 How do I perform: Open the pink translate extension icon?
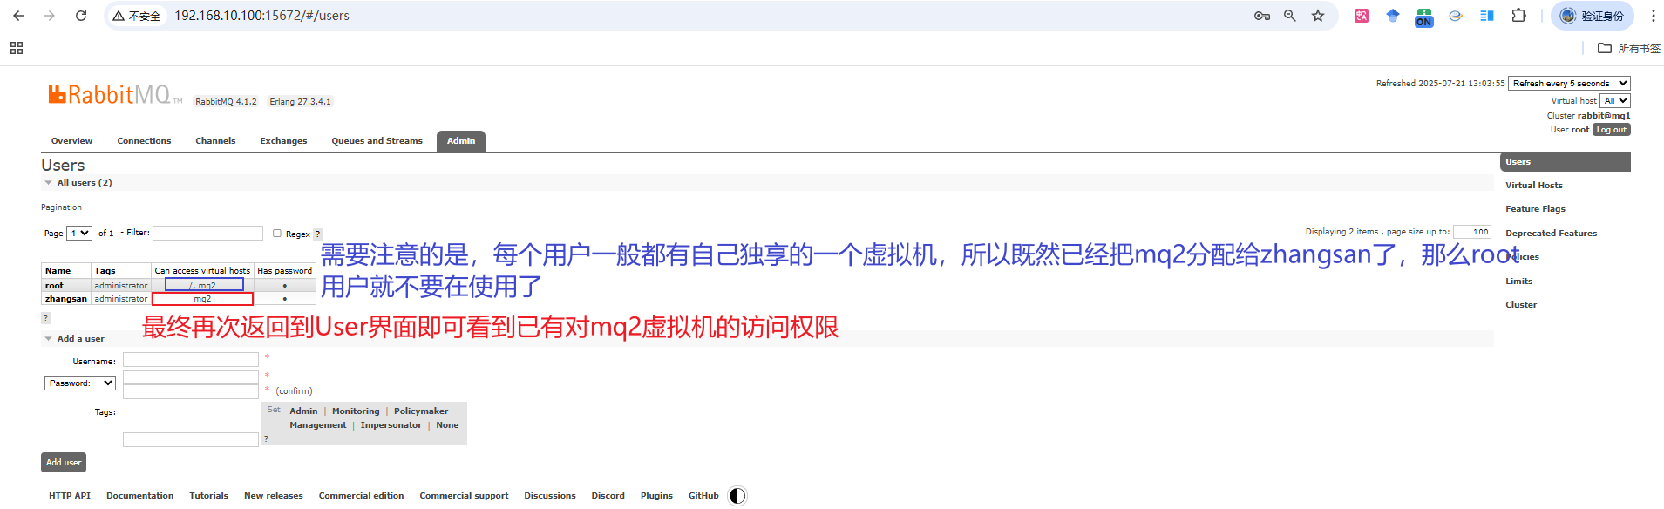(1362, 16)
